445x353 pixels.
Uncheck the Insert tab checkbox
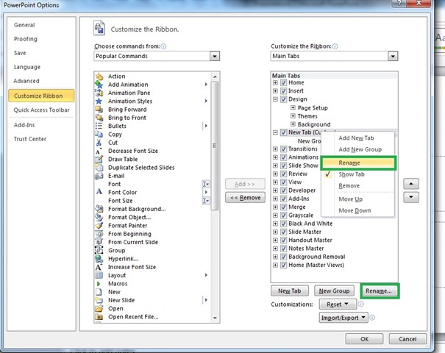tap(283, 90)
